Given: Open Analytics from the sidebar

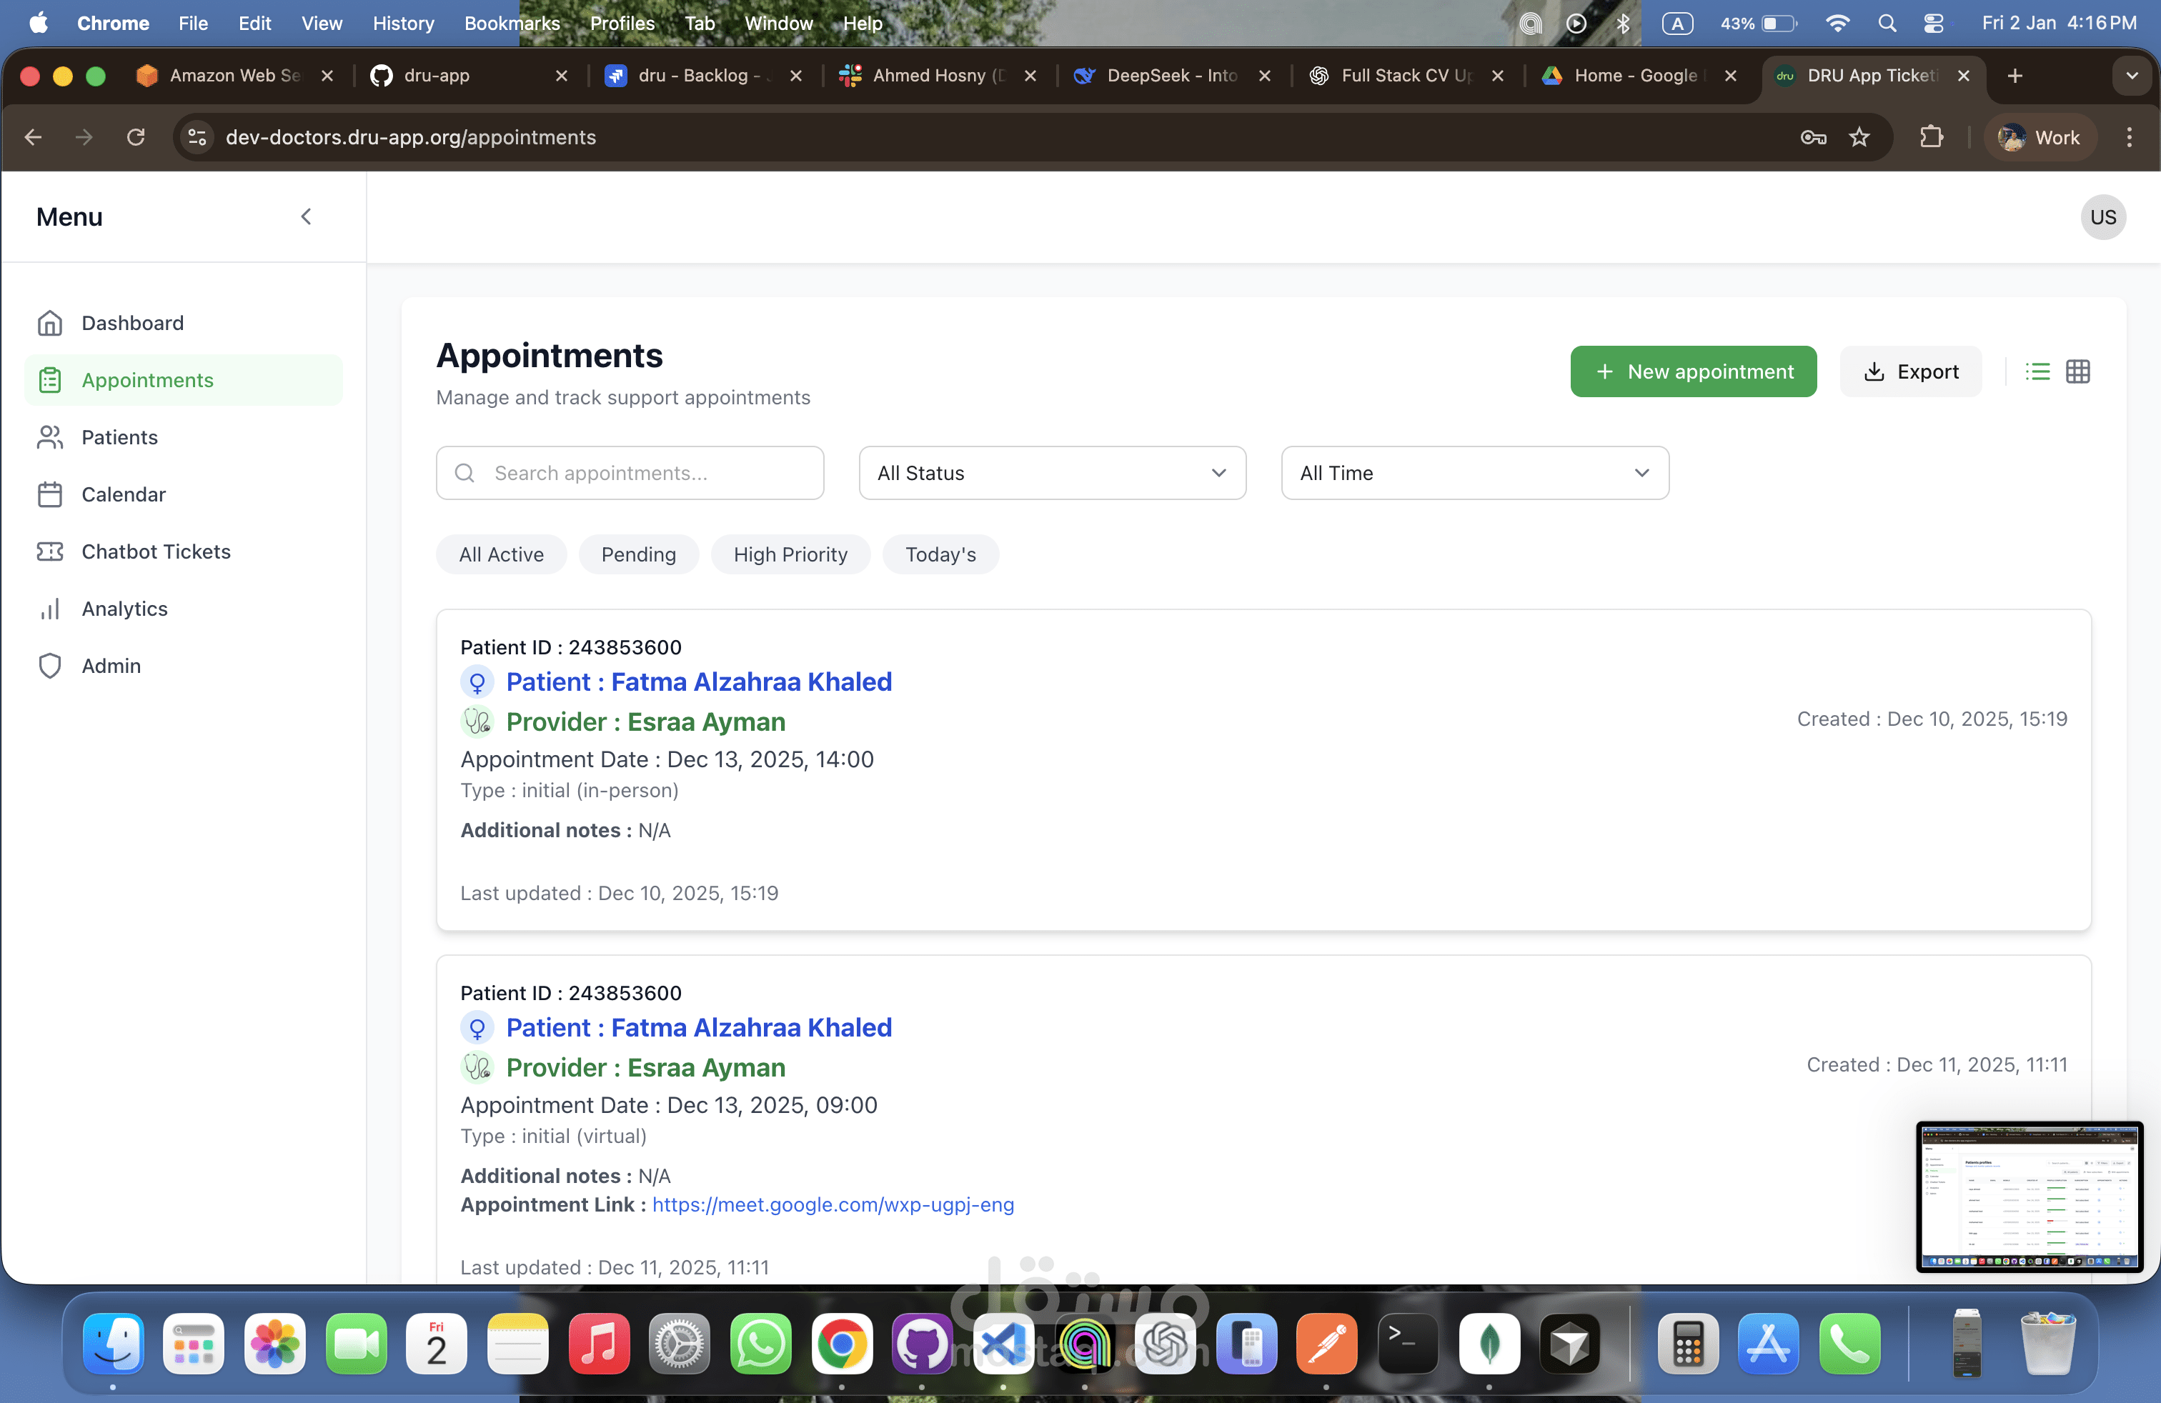Looking at the screenshot, I should coord(124,609).
